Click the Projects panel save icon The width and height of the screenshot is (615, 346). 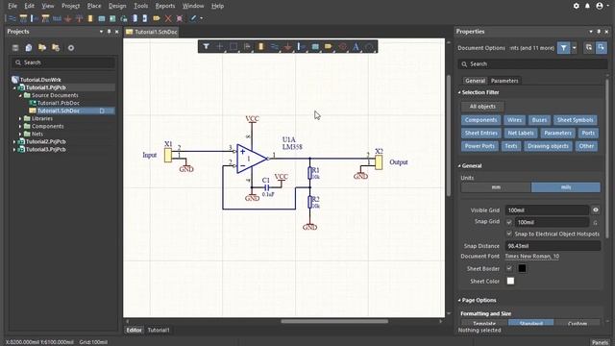15,48
